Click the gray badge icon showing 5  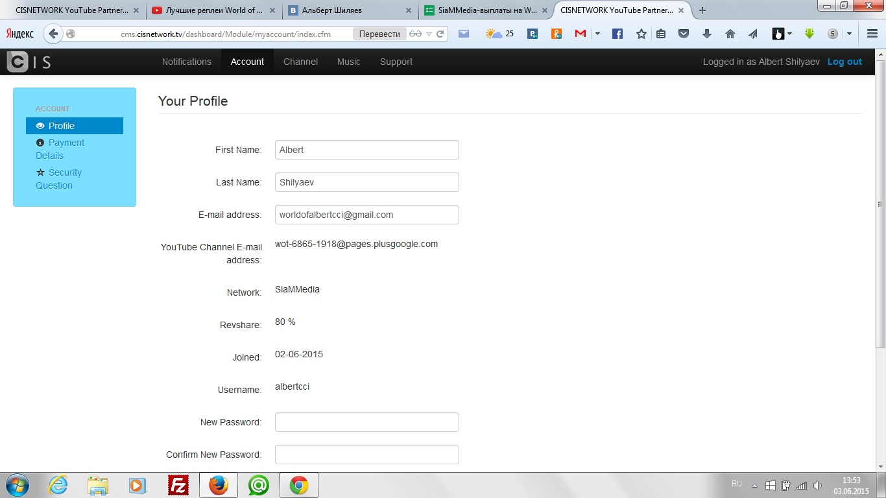pos(833,34)
